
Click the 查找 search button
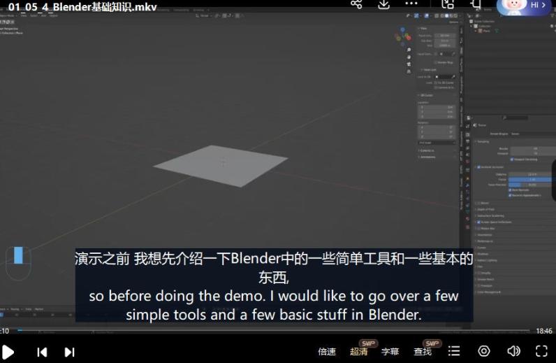[423, 352]
